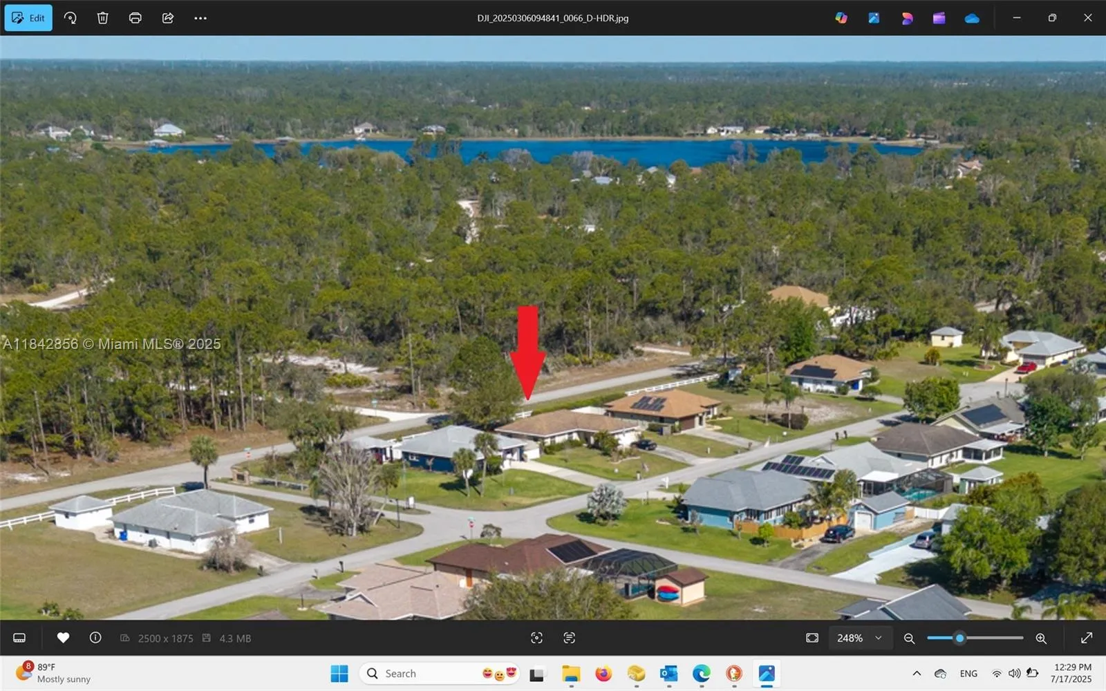Click the fit to window icon
This screenshot has height=691, width=1106.
tap(812, 638)
